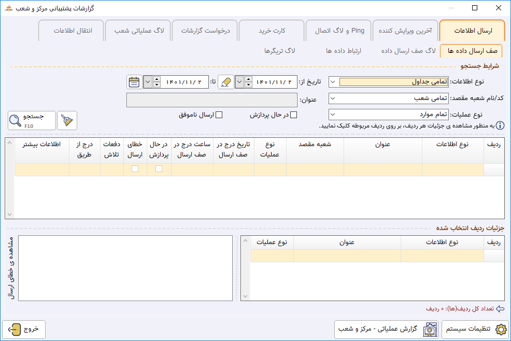
Task: Open the لاگ تریگرها sub-tab
Action: click(x=280, y=51)
